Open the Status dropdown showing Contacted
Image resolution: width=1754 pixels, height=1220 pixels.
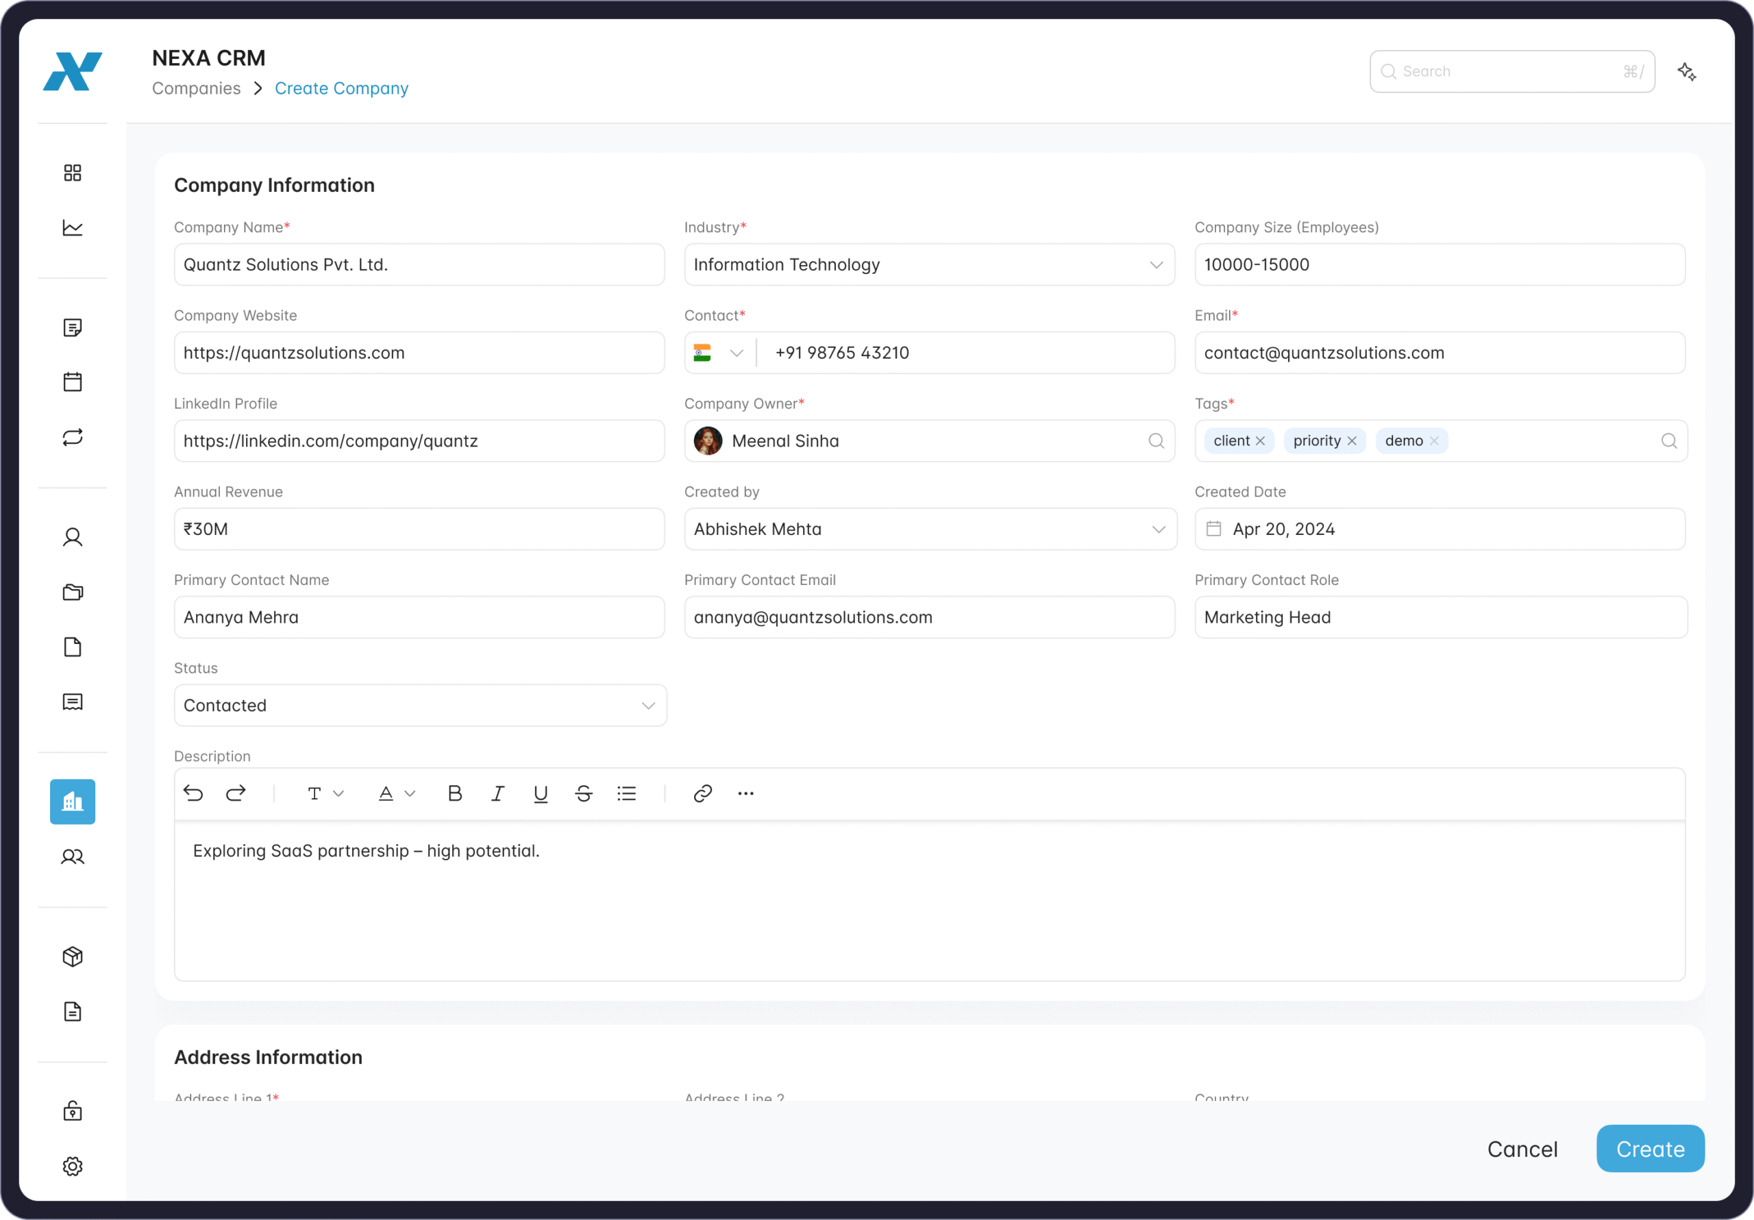click(649, 705)
